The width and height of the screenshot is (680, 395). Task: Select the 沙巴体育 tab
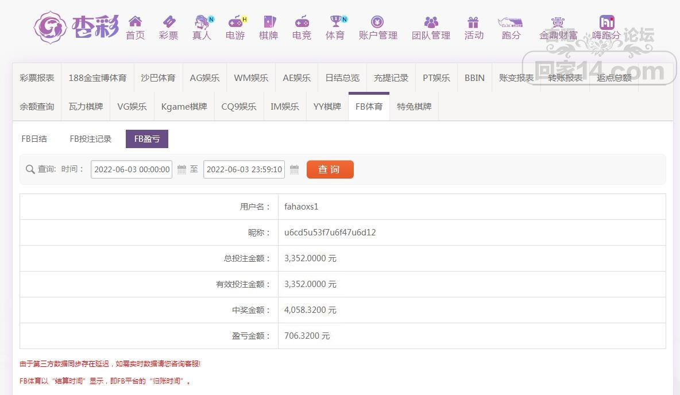point(158,78)
